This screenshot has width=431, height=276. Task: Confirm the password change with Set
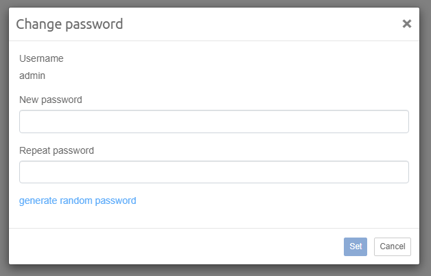click(356, 246)
